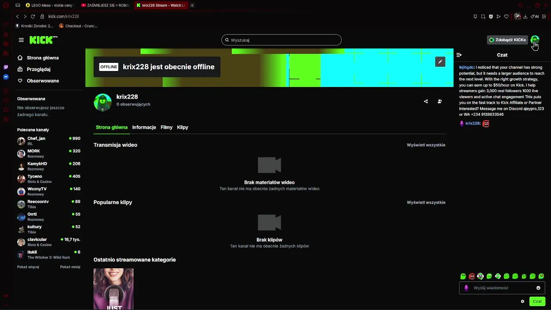
Task: Click the purple microphone badge in message box
Action: click(x=466, y=288)
